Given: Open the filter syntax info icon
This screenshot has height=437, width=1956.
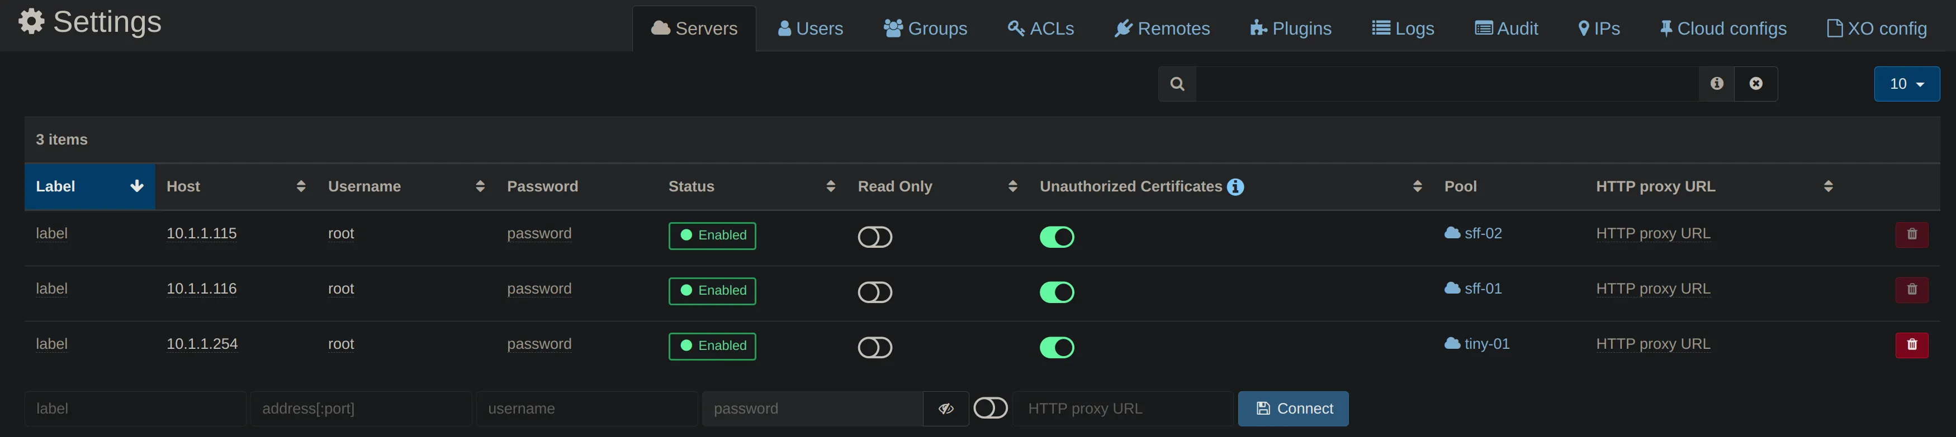Looking at the screenshot, I should (1717, 84).
